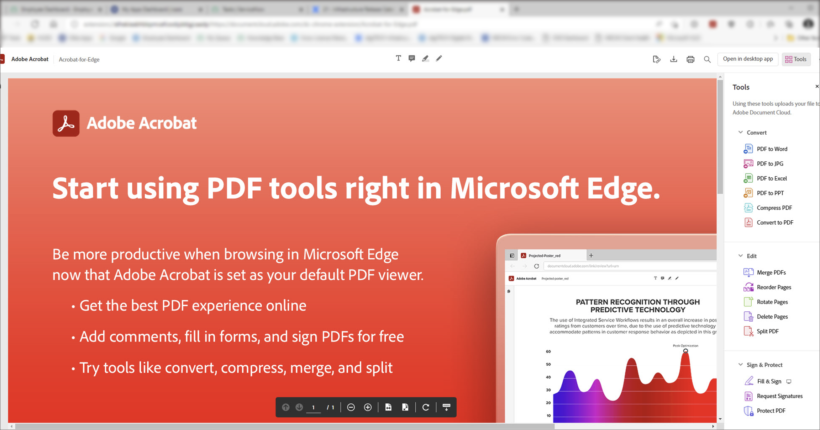This screenshot has width=820, height=430.
Task: Rotate the page using the bottom toolbar
Action: [426, 407]
